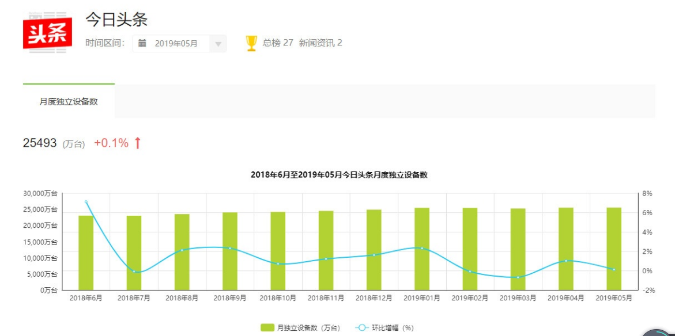
Task: Click the green legend color swatch
Action: (x=267, y=328)
